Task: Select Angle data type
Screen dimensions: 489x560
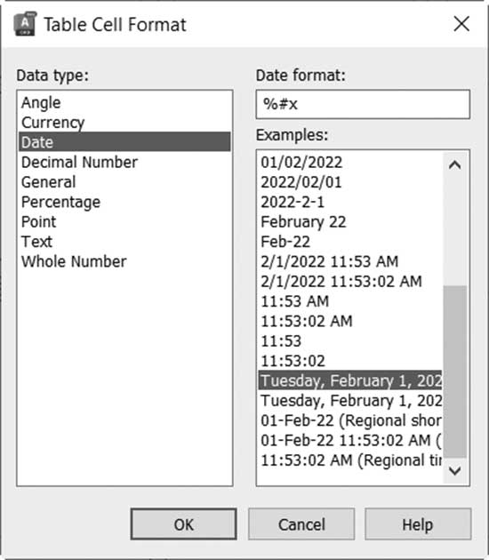Action: [124, 102]
